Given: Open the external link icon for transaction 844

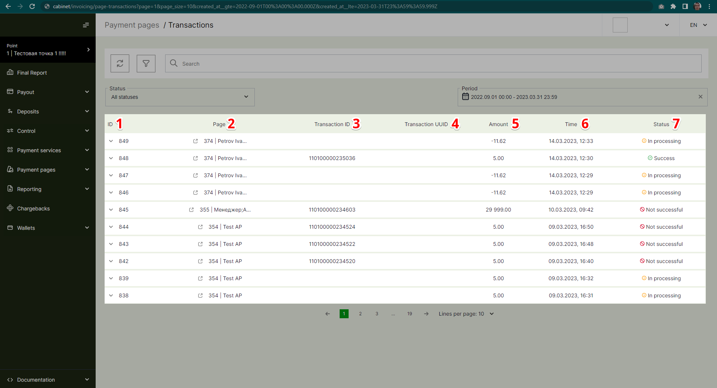Looking at the screenshot, I should [x=200, y=227].
